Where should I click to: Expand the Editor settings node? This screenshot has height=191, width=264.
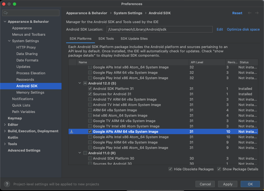coord(5,124)
